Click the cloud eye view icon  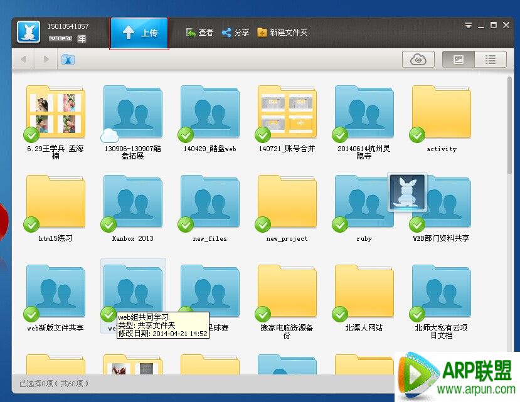pyautogui.click(x=418, y=60)
